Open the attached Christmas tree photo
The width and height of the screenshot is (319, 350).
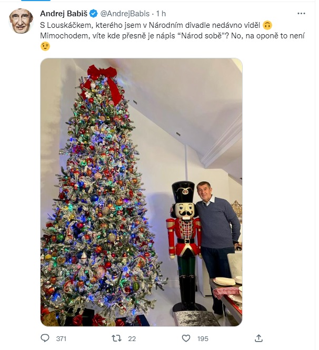[141, 192]
